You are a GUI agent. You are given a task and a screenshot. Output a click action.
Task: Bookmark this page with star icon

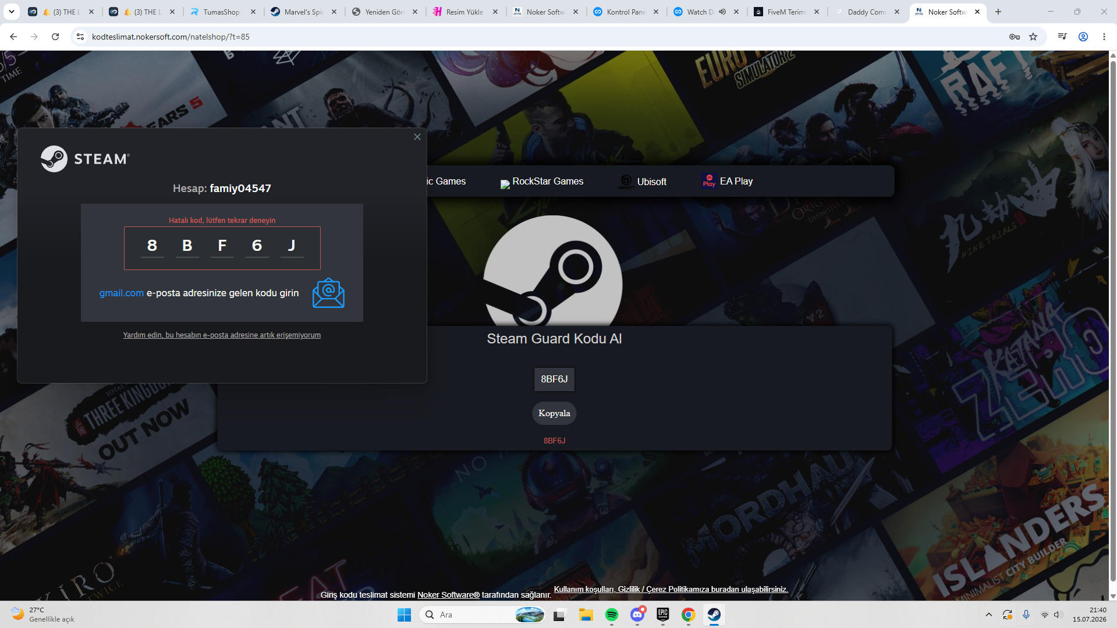pos(1033,37)
